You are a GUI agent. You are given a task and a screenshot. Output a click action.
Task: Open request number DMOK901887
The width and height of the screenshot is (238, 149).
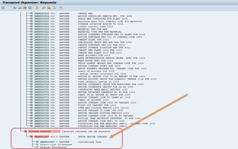[x=42, y=137]
